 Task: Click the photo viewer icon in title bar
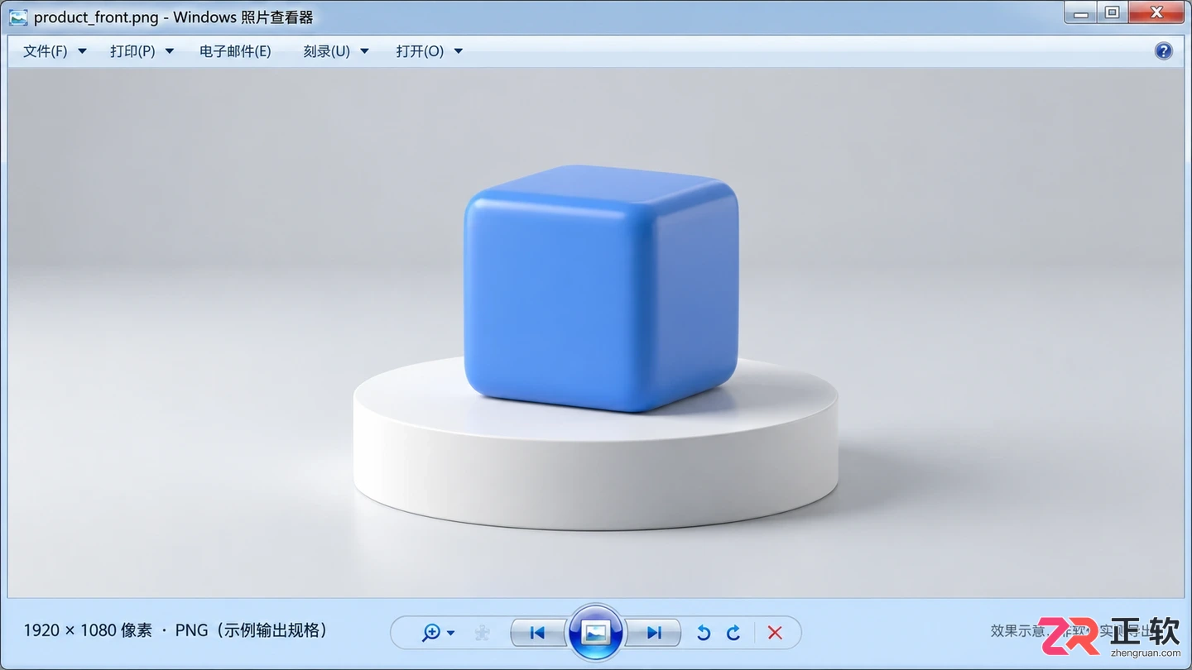click(18, 17)
